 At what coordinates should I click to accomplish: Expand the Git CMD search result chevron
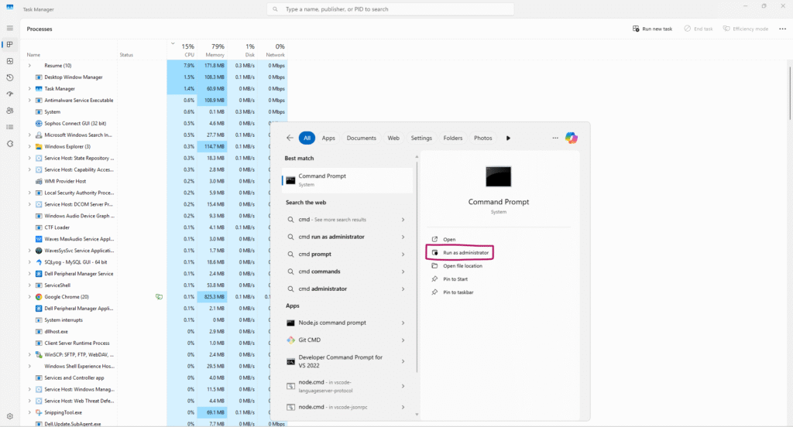click(403, 340)
